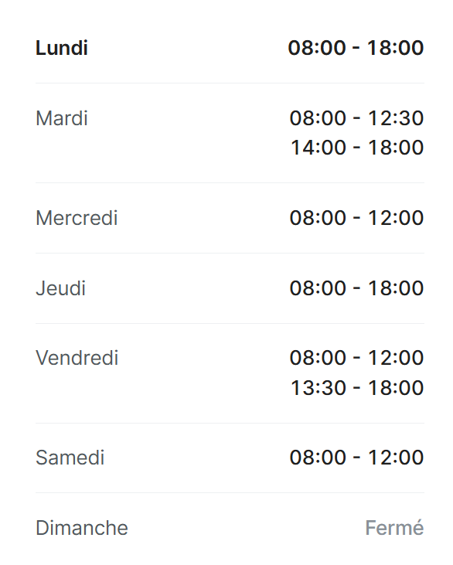Click Vendredi afternoon hours 13:30 - 18:00
The width and height of the screenshot is (453, 565).
point(357,388)
